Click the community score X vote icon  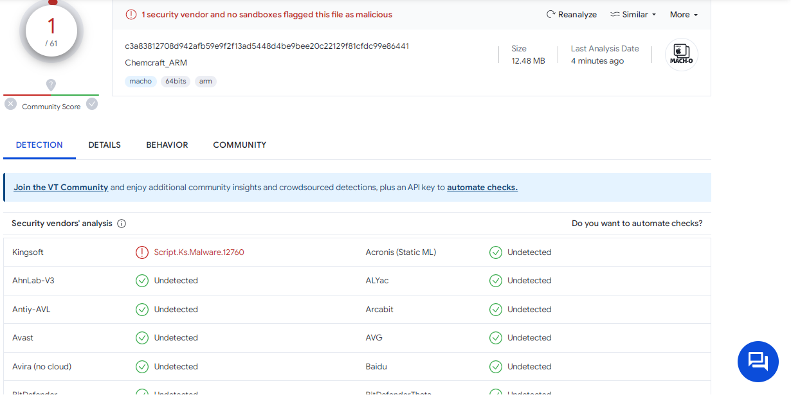pos(10,104)
